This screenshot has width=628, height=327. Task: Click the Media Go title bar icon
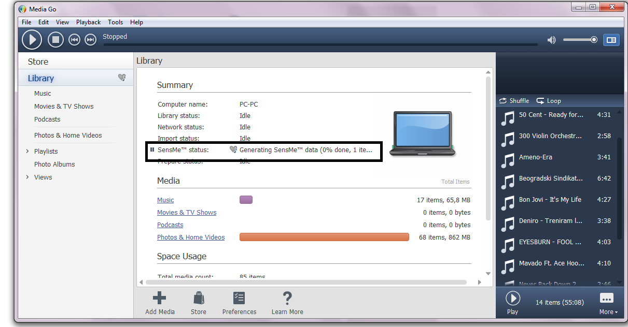coord(22,9)
